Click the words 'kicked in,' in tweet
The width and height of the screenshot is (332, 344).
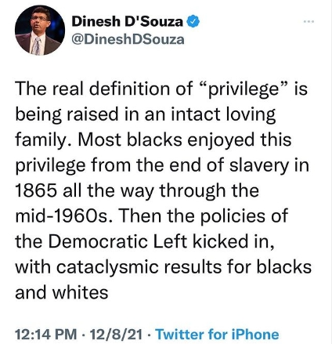[233, 242]
